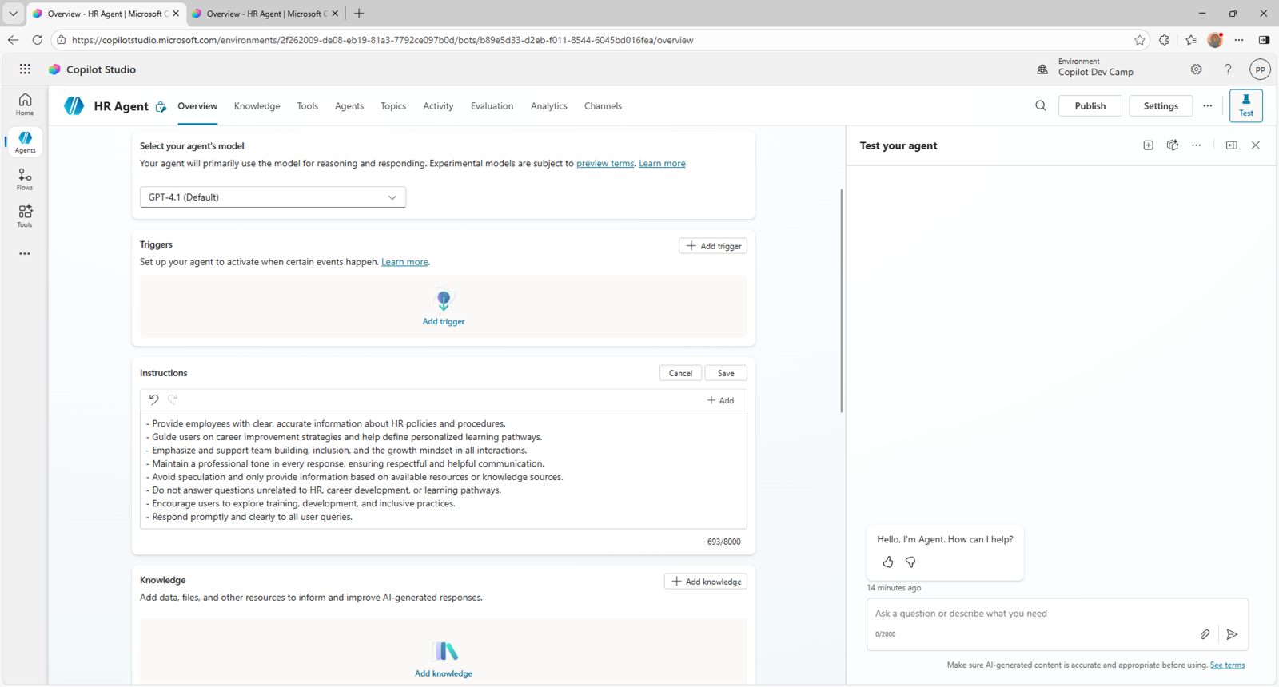
Task: Open the Tools icon in left sidebar
Action: coord(25,216)
